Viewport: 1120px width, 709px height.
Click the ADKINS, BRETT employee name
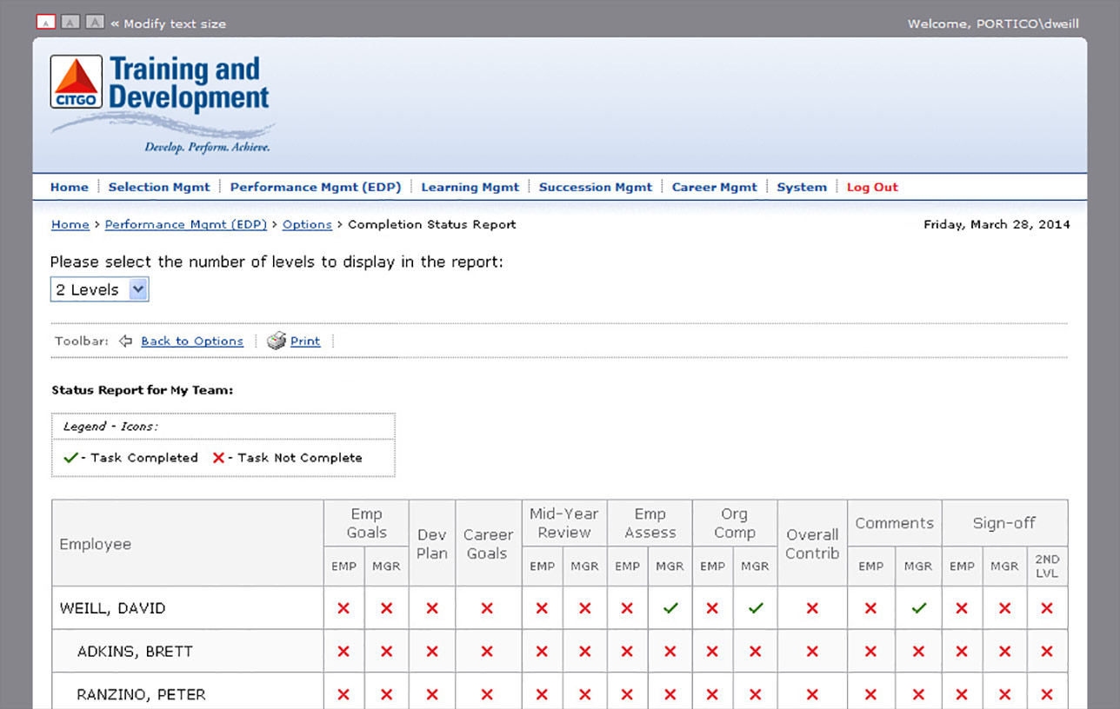(135, 651)
